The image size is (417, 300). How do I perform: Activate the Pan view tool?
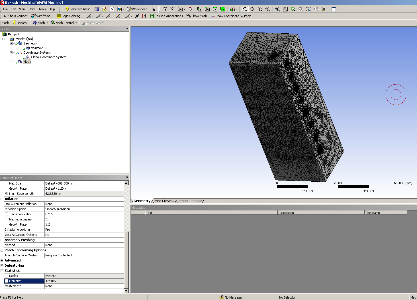tap(252, 9)
